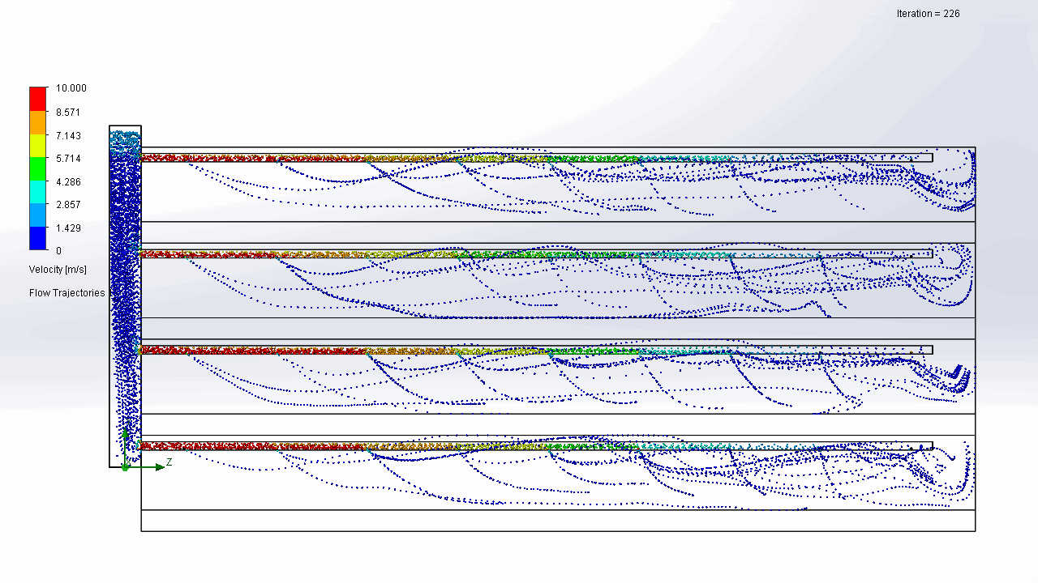
Task: Select the orange legend color band
Action: [38, 122]
